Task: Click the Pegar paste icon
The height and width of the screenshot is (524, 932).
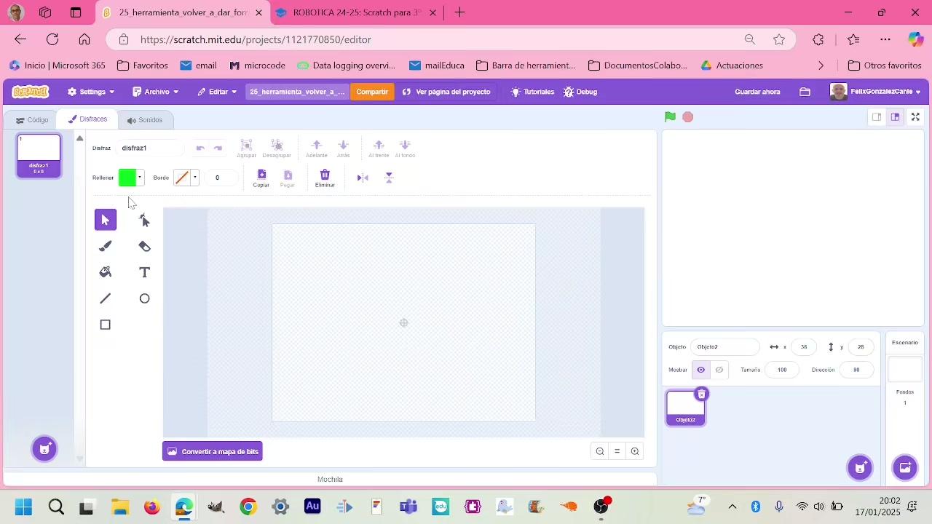Action: pyautogui.click(x=288, y=175)
